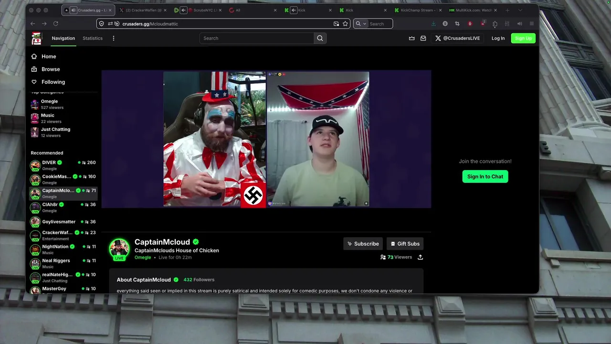The image size is (611, 344).
Task: Close the All tab
Action: click(x=275, y=10)
